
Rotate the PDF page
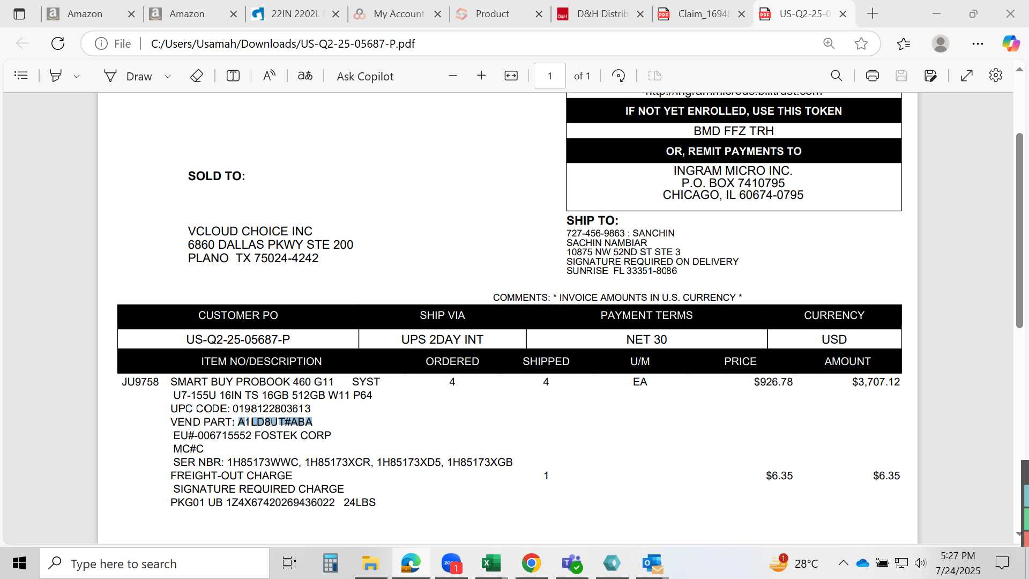[x=618, y=76]
